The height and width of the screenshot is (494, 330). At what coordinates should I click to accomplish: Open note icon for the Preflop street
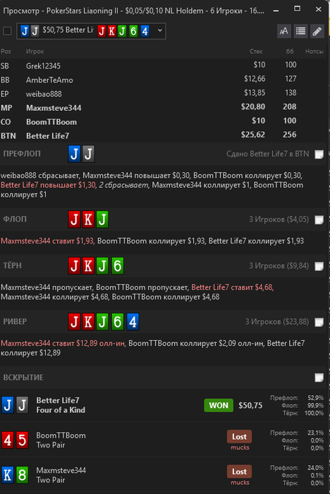coord(319,155)
